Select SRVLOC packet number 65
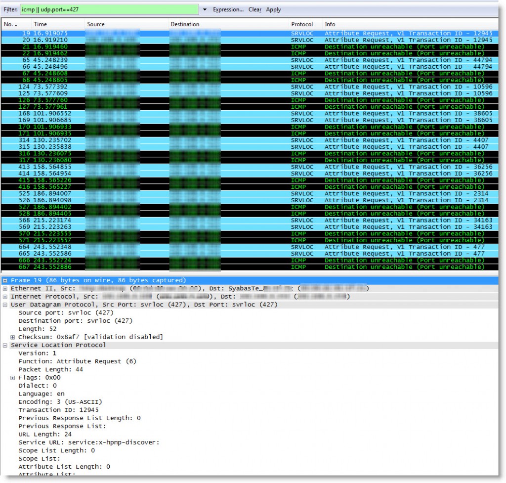Viewport: 506px width, 483px height. point(250,60)
